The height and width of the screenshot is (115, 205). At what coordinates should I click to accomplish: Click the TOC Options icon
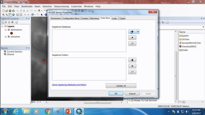17,22
